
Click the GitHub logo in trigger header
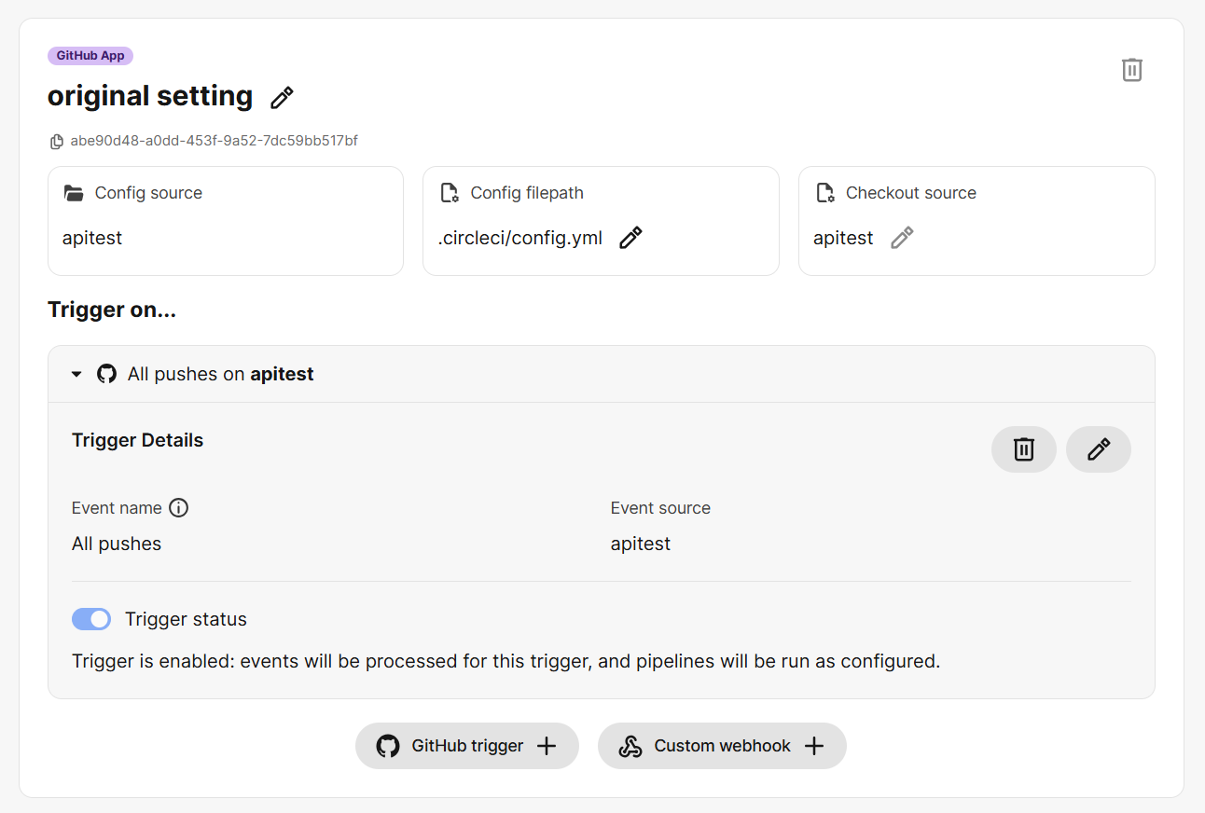click(x=107, y=374)
